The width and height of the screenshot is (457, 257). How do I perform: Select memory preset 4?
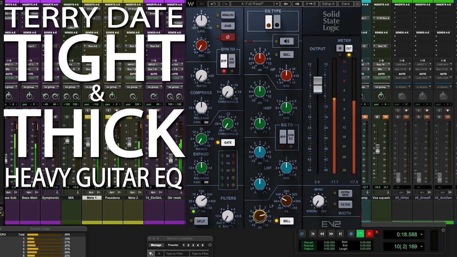[197, 245]
